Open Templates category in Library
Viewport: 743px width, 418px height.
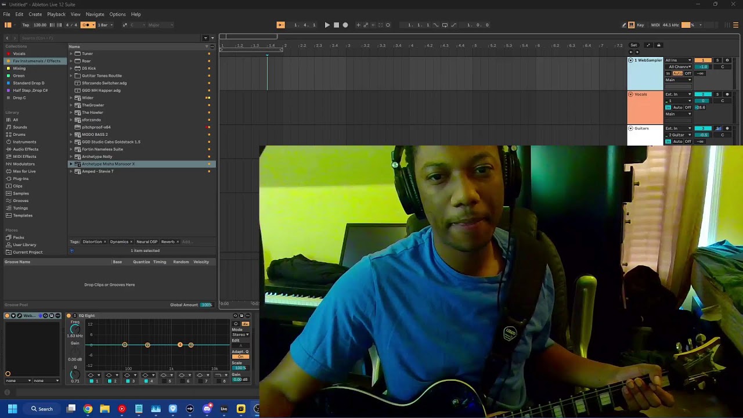[x=23, y=215]
